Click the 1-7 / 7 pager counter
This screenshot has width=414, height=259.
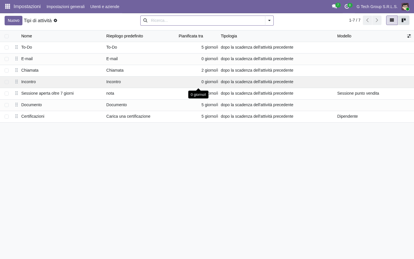[x=354, y=20]
